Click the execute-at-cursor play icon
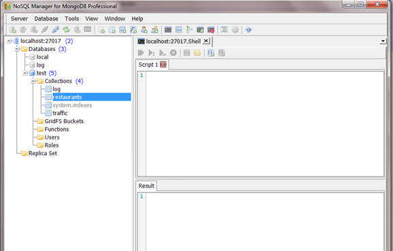393x251 pixels. [152, 53]
